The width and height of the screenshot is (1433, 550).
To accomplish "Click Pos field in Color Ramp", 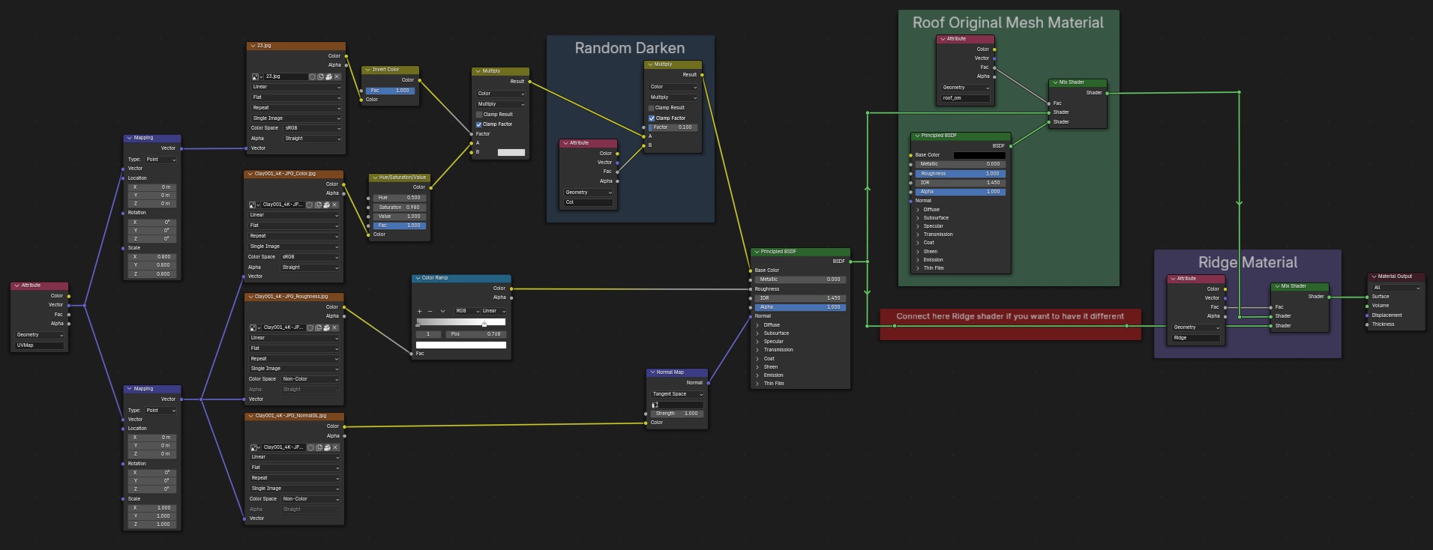I will pyautogui.click(x=475, y=334).
